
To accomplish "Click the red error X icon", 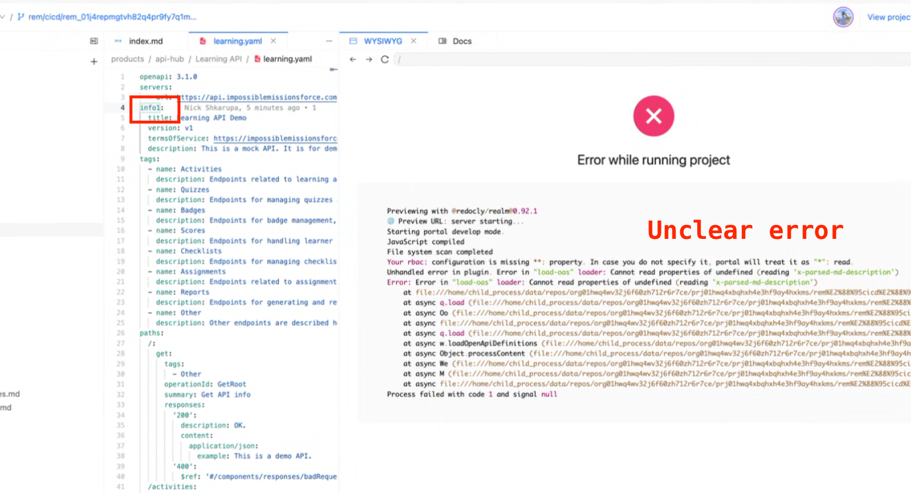I will [x=653, y=116].
